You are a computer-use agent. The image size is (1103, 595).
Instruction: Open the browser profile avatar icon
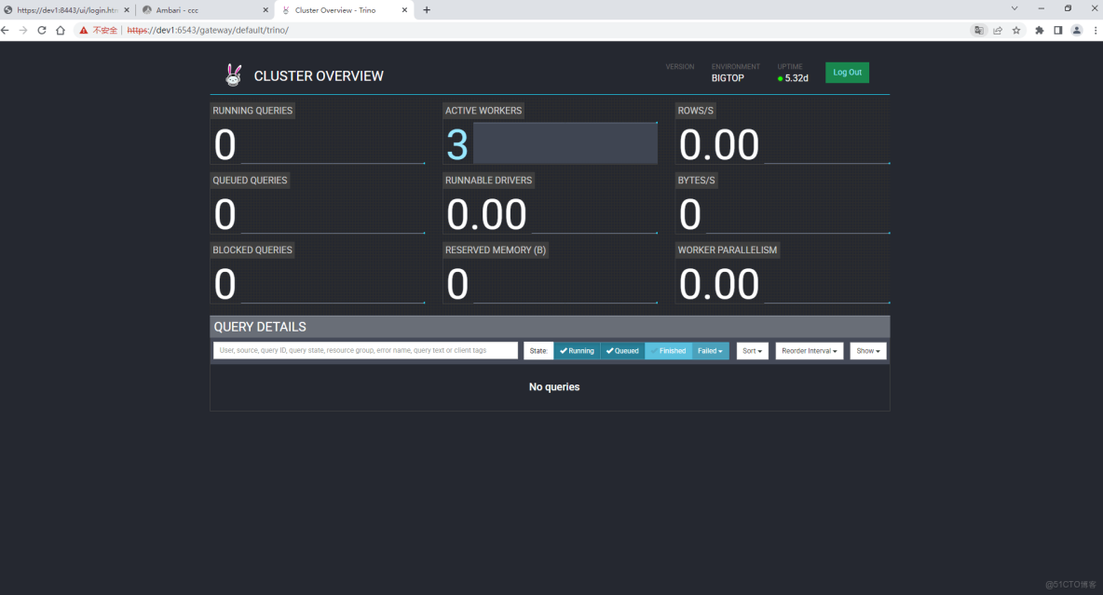pos(1077,30)
